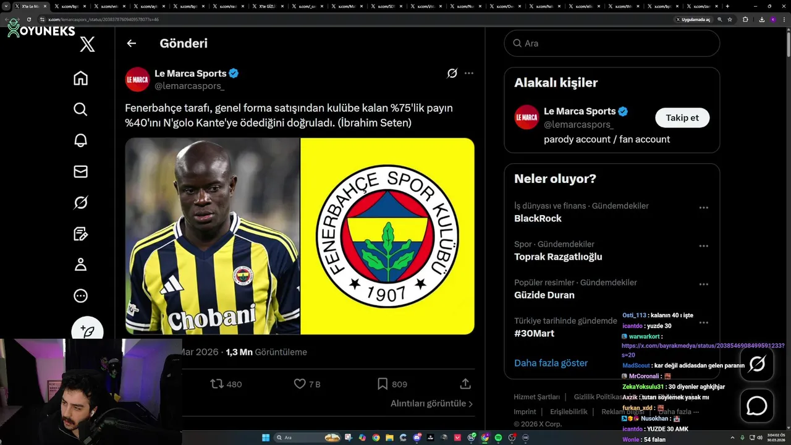The image size is (791, 445).
Task: Open Explore search icon in left sidebar
Action: (x=80, y=109)
